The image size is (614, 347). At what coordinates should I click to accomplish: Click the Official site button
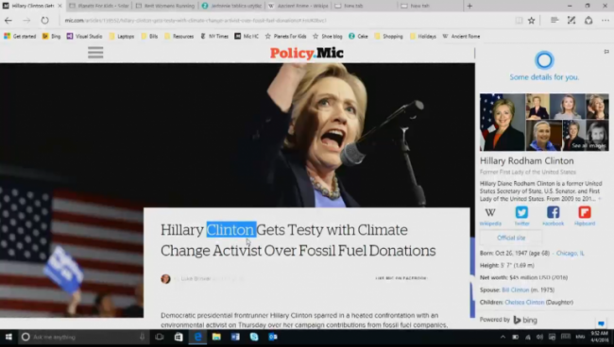[511, 238]
